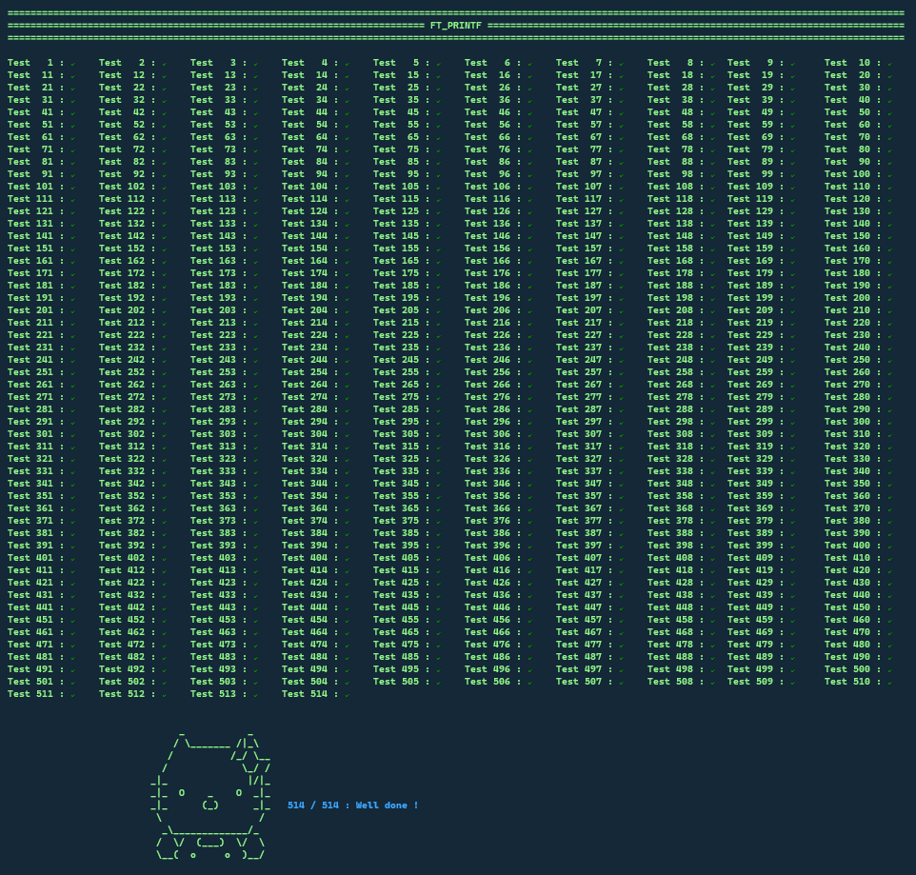This screenshot has height=875, width=916.
Task: Select the 'Test 247 :' result
Action: 585,360
